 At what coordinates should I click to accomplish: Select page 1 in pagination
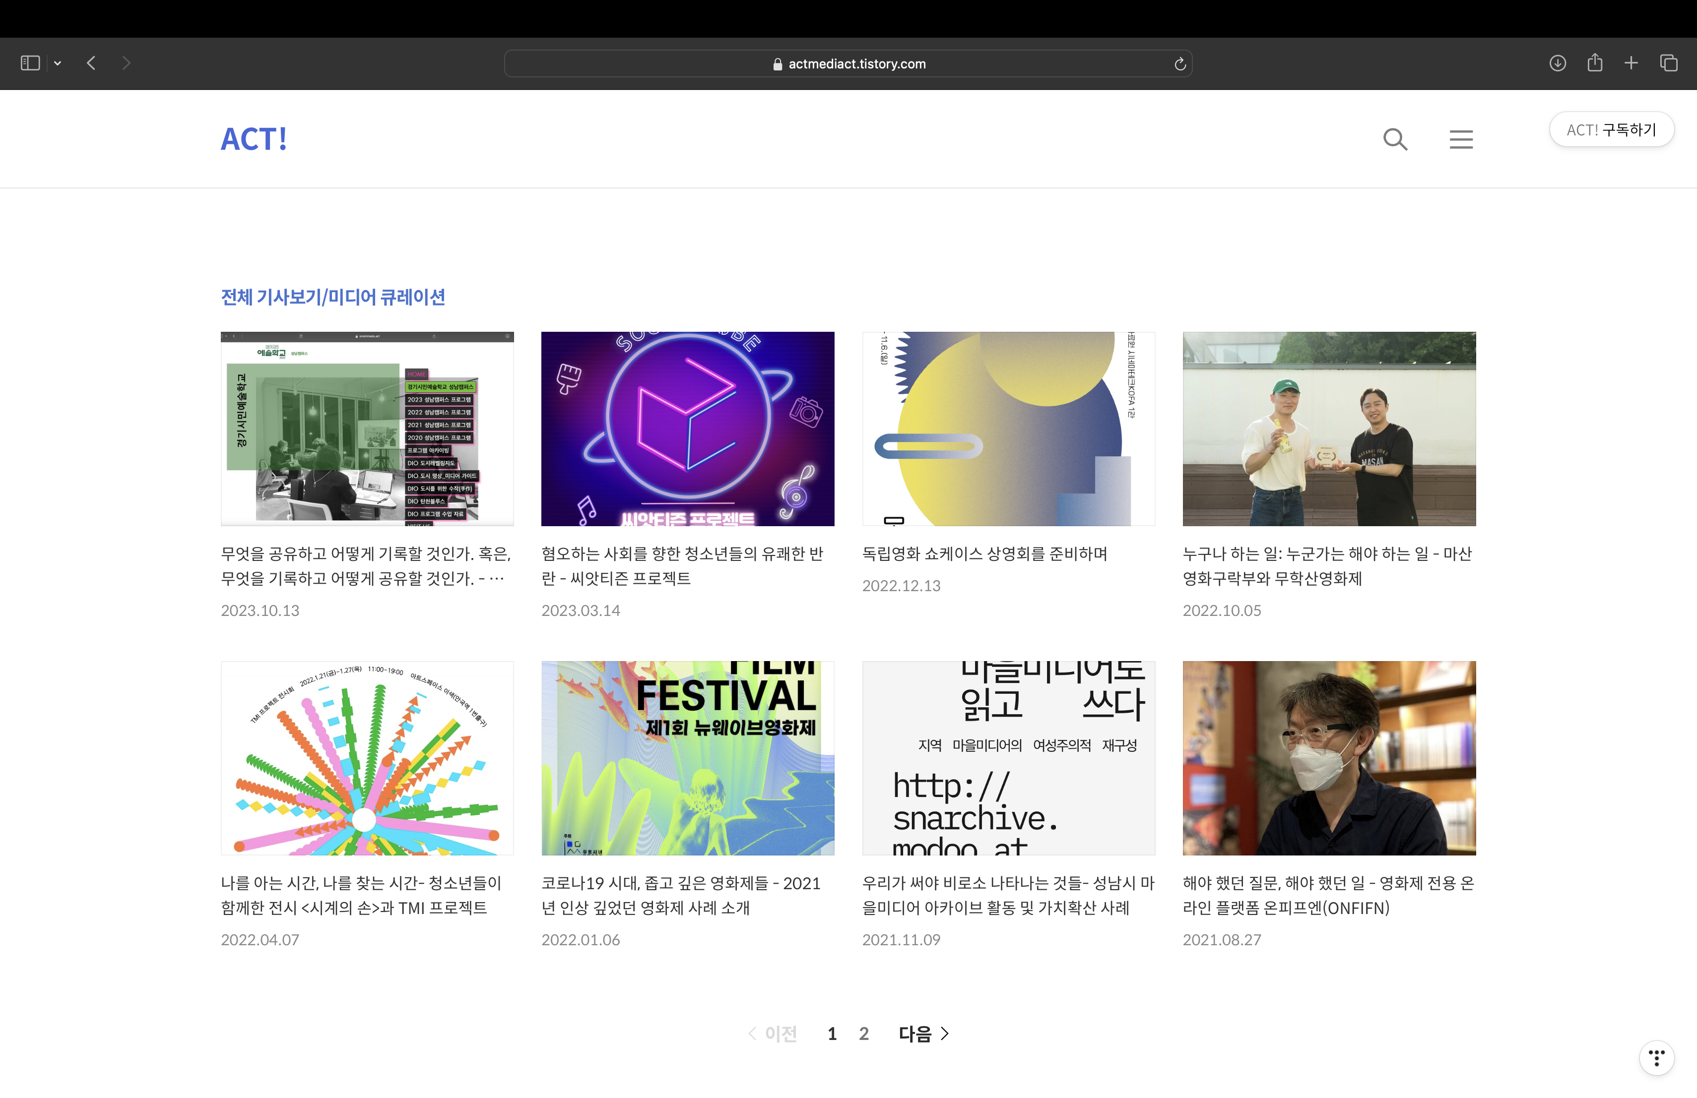(x=832, y=1033)
